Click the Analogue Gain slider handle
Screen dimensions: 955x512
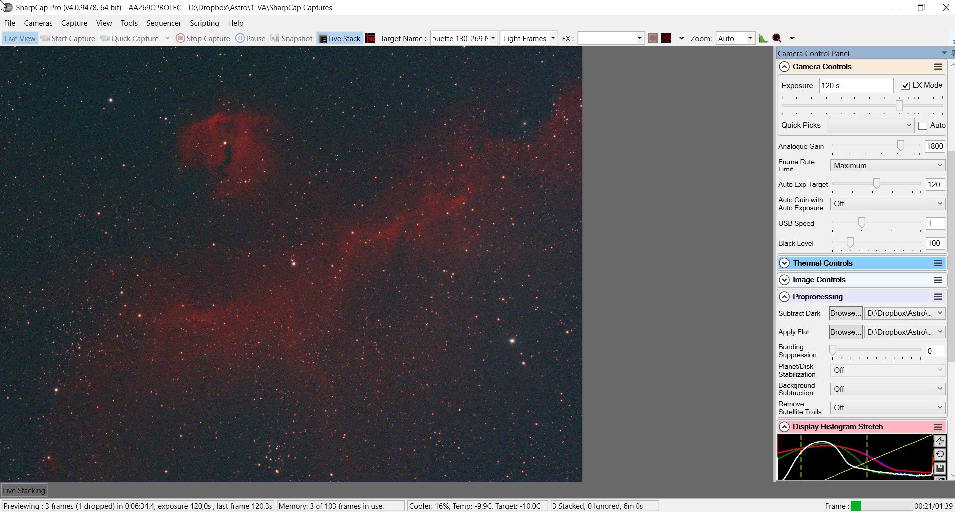pos(900,145)
